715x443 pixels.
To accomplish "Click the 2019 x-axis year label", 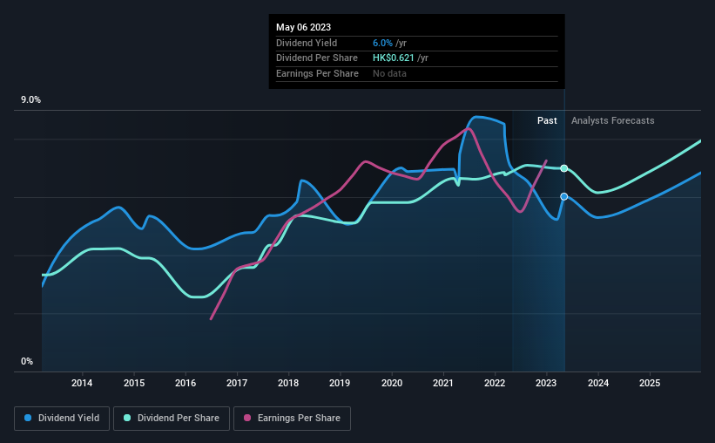I will click(x=340, y=383).
